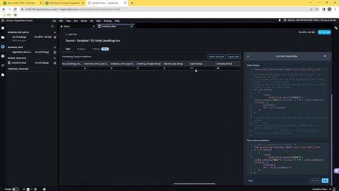Power off the ml.m5.4xlarge instance
This screenshot has width=339, height=191.
click(55, 37)
